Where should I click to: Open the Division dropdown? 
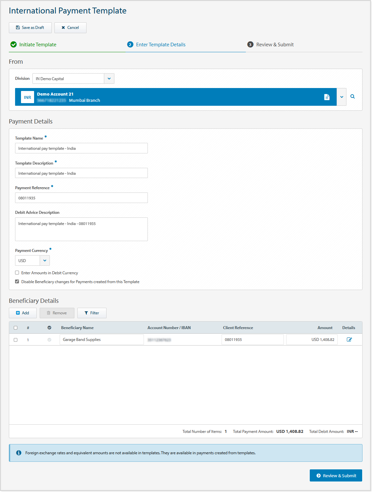pos(109,78)
